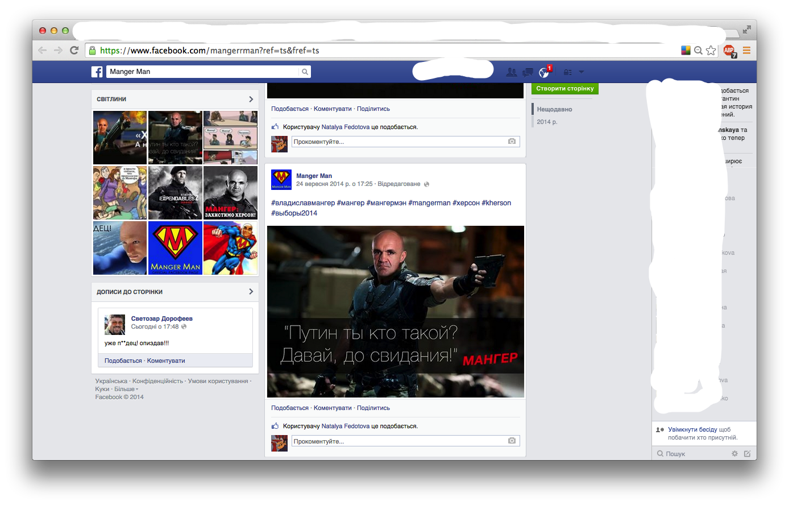
Task: Open the #херсон hashtag
Action: click(466, 202)
